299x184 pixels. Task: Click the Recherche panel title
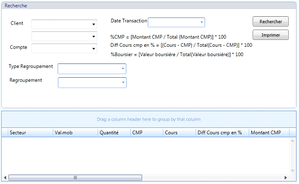(x=16, y=6)
